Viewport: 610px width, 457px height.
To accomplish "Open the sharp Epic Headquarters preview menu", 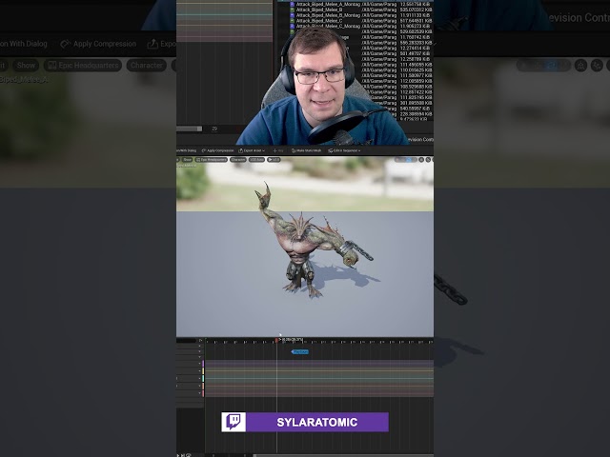I will click(x=212, y=160).
